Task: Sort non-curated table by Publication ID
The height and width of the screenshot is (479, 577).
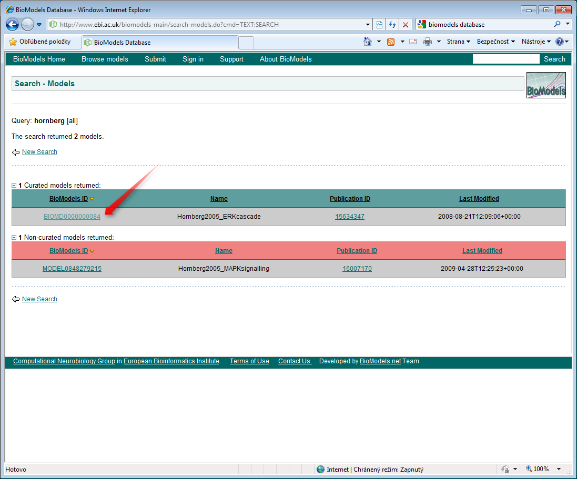Action: tap(357, 251)
